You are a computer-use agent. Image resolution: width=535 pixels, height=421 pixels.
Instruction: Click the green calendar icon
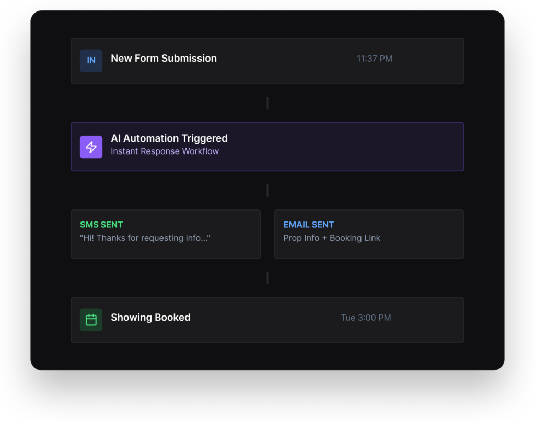tap(91, 320)
